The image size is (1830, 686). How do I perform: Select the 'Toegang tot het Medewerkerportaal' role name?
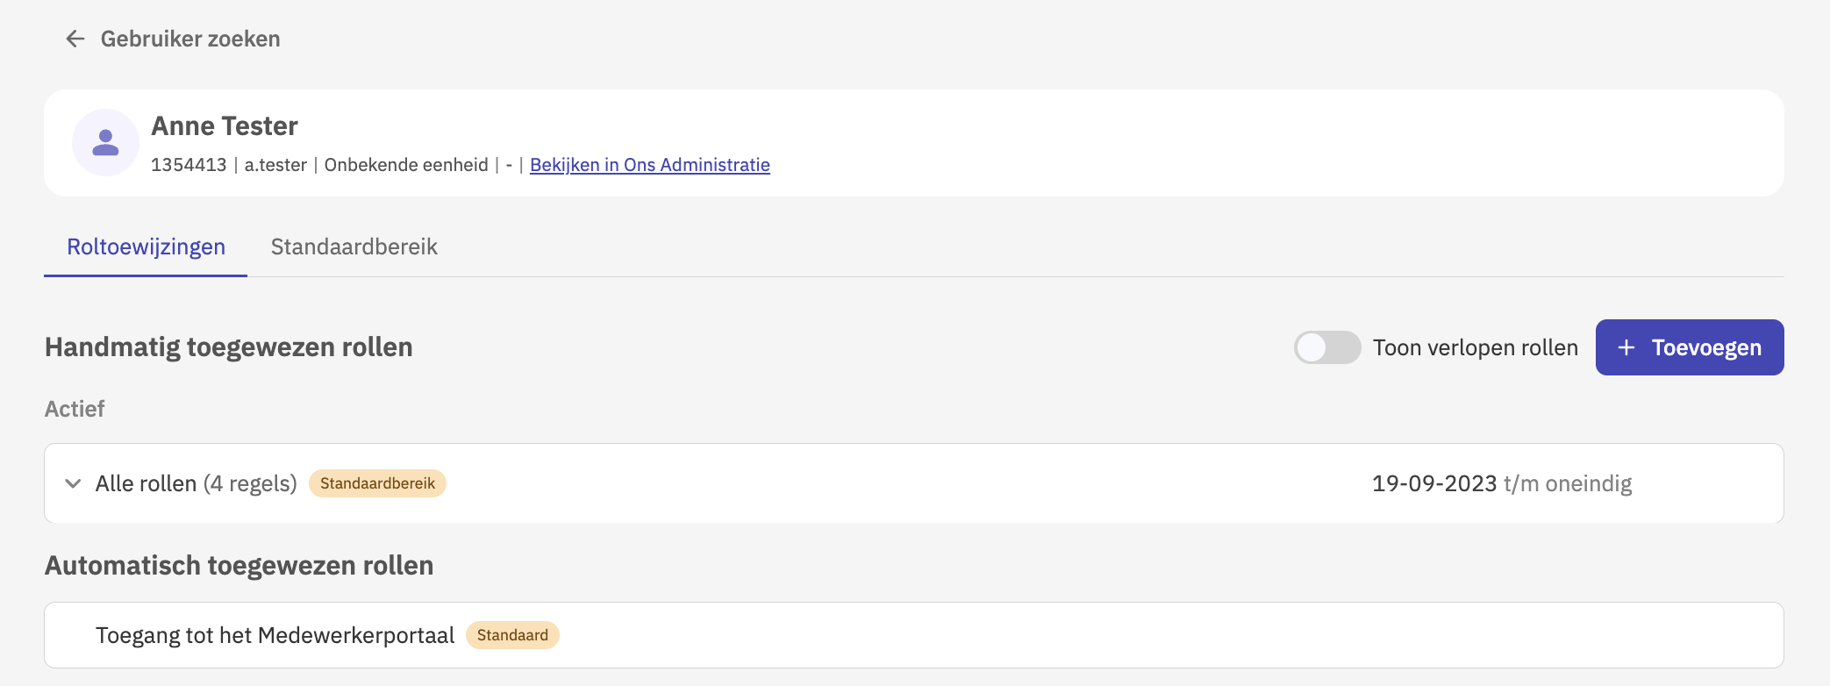275,635
